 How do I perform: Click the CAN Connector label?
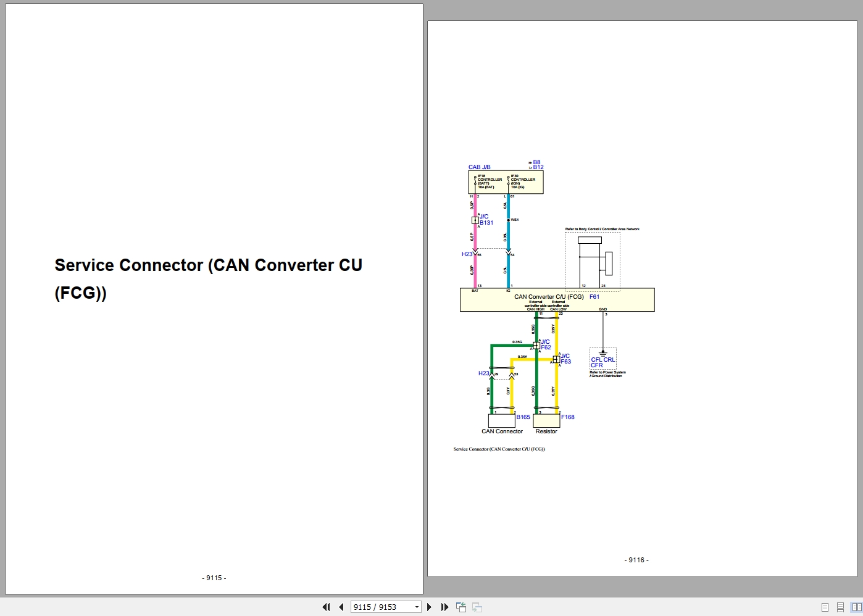(502, 431)
